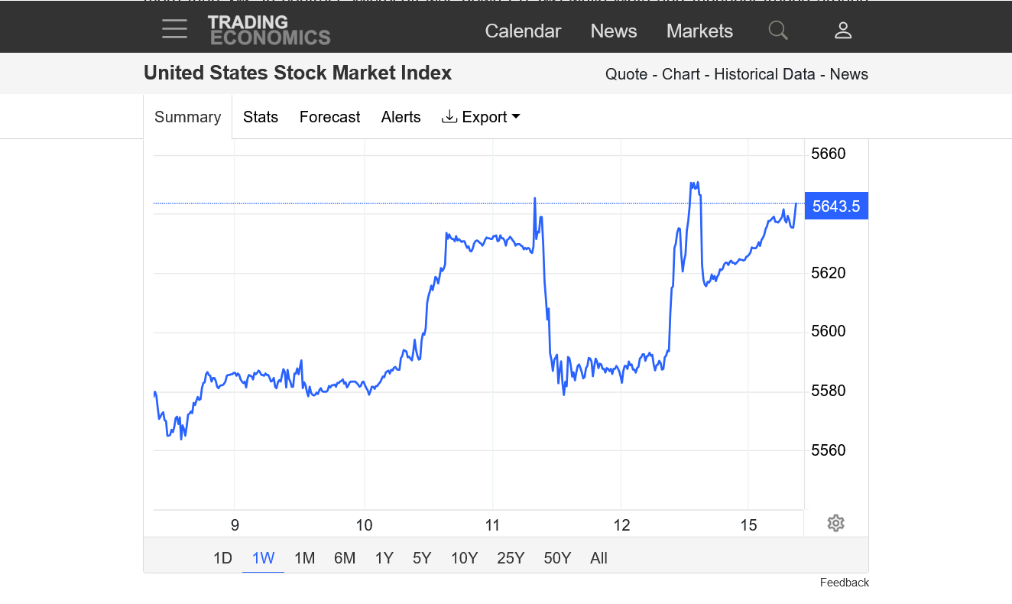This screenshot has height=604, width=1012.
Task: Click the 5643.5 current price label
Action: click(836, 206)
